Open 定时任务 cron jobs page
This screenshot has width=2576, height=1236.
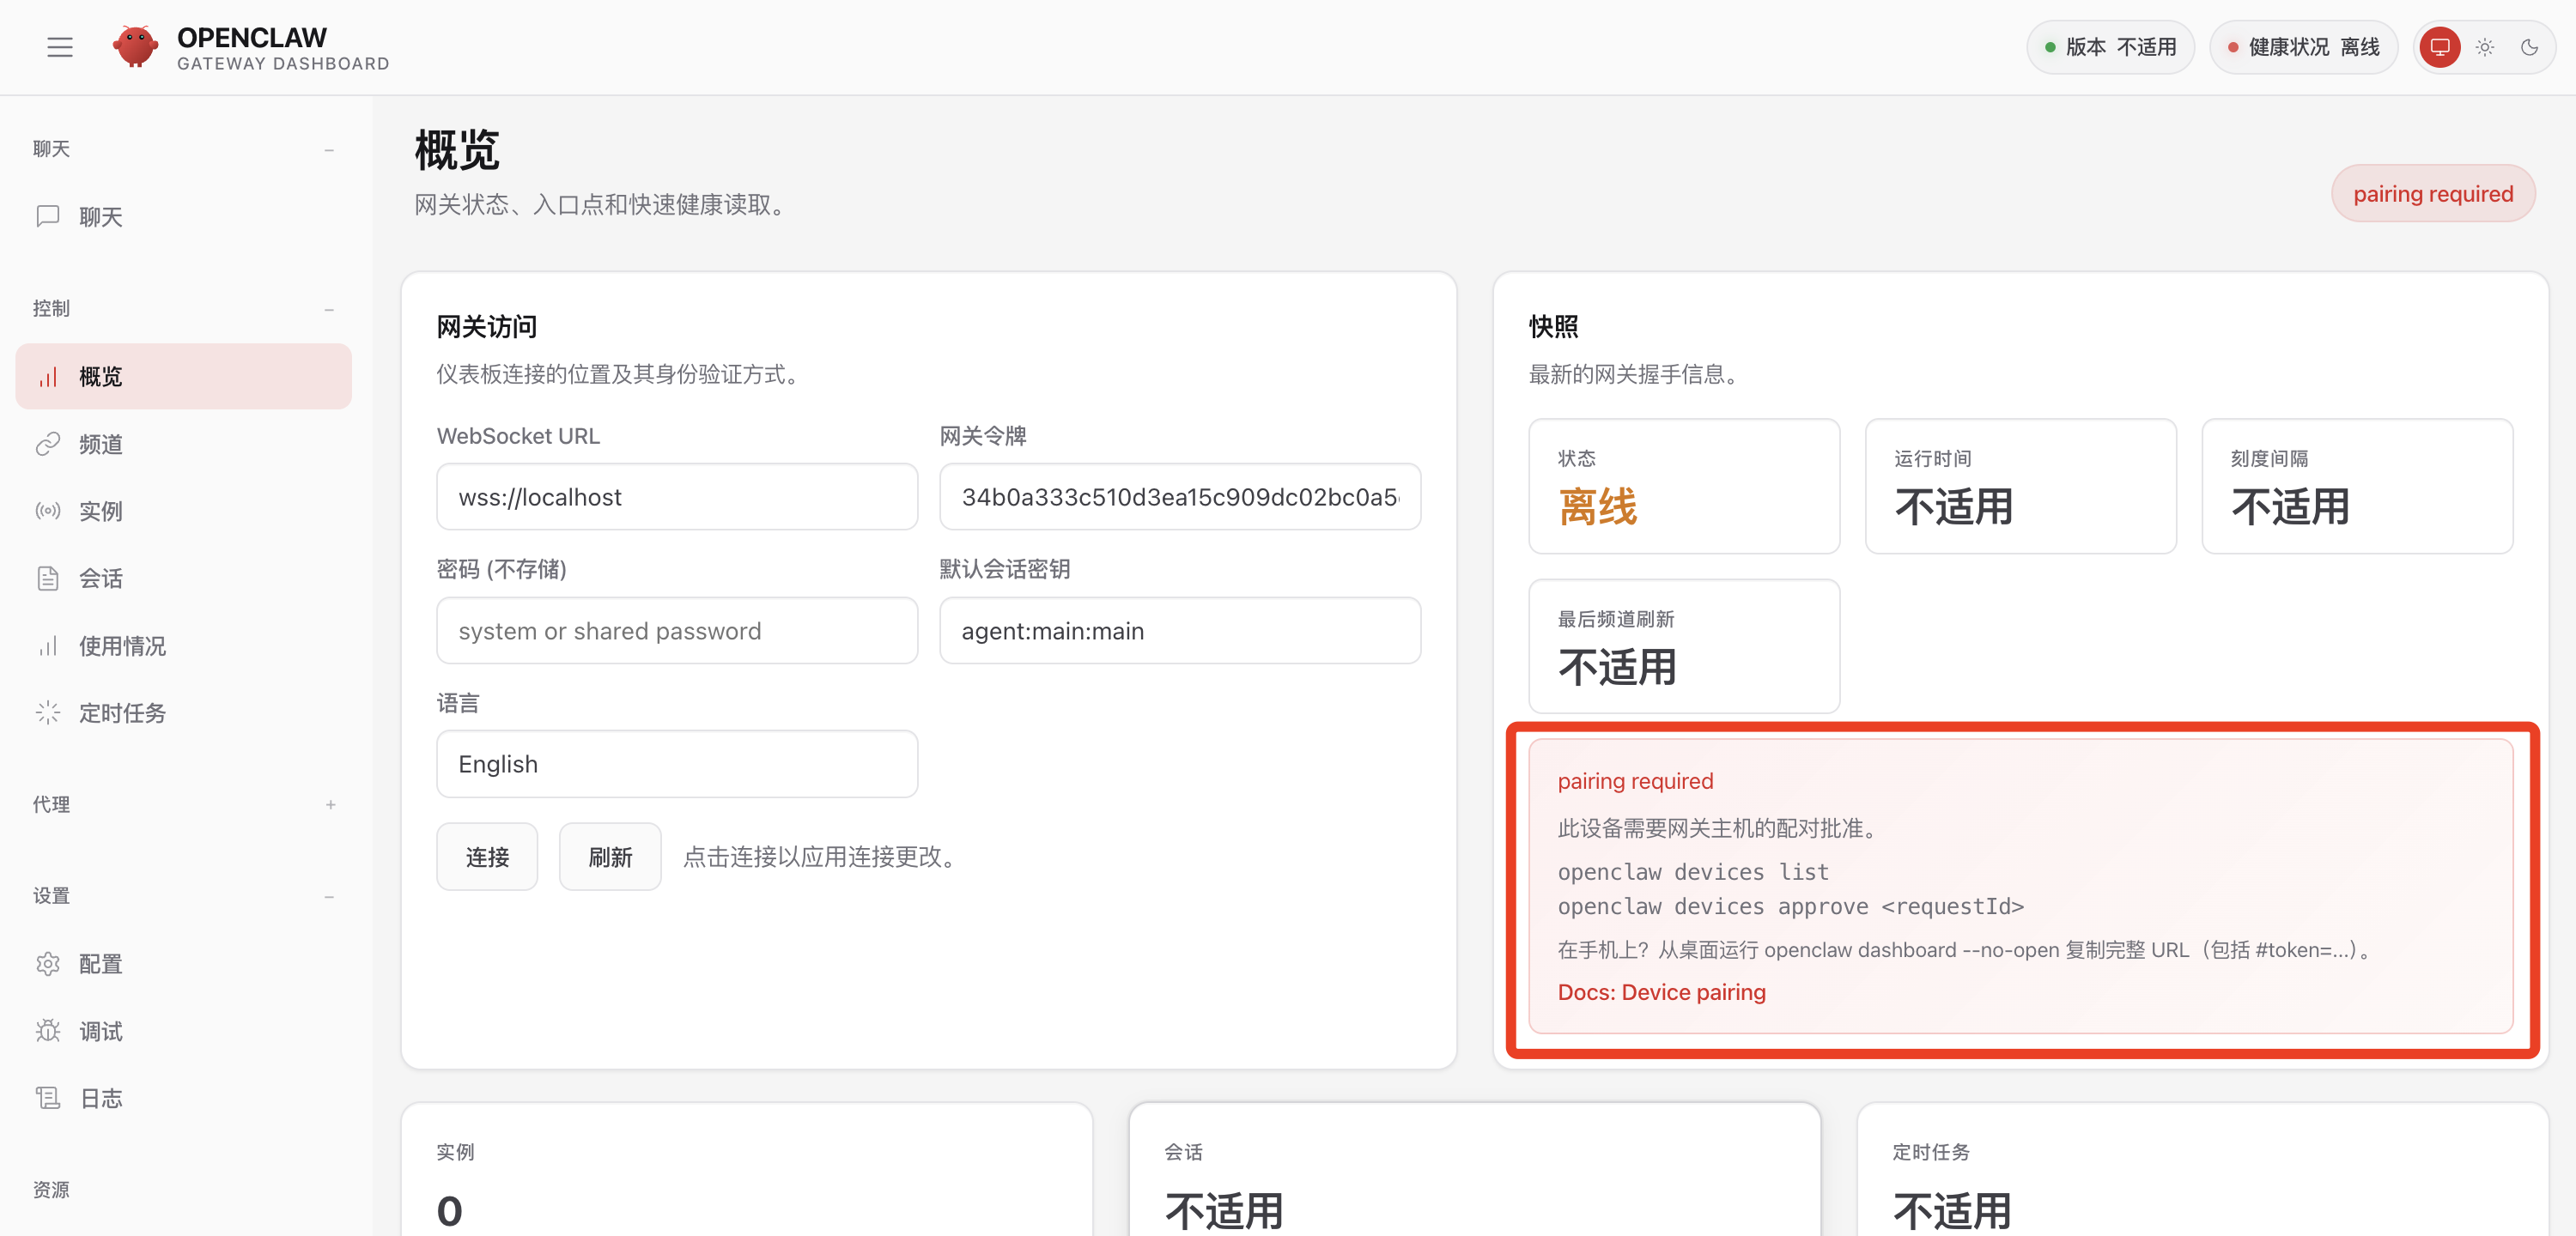[x=122, y=713]
